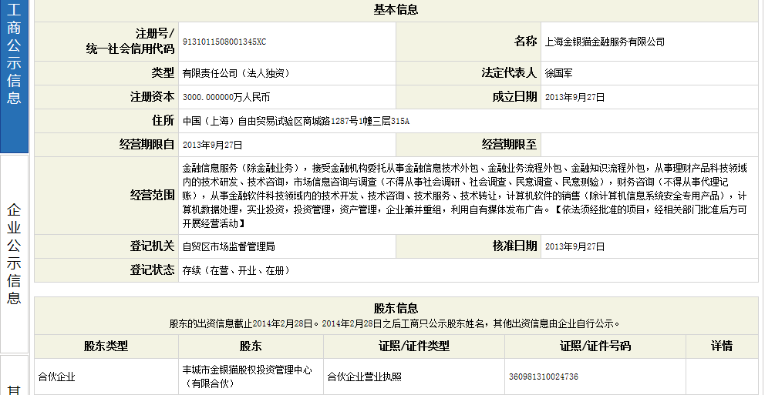Select registered capital 3000.000000万人民币
Viewport: 775px width, 395px height.
[227, 97]
